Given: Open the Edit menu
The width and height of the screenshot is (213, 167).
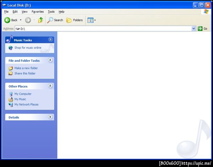Looking at the screenshot, I should 15,12.
